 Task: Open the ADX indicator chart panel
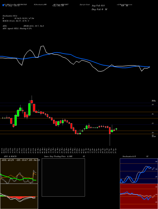[x=19, y=171]
